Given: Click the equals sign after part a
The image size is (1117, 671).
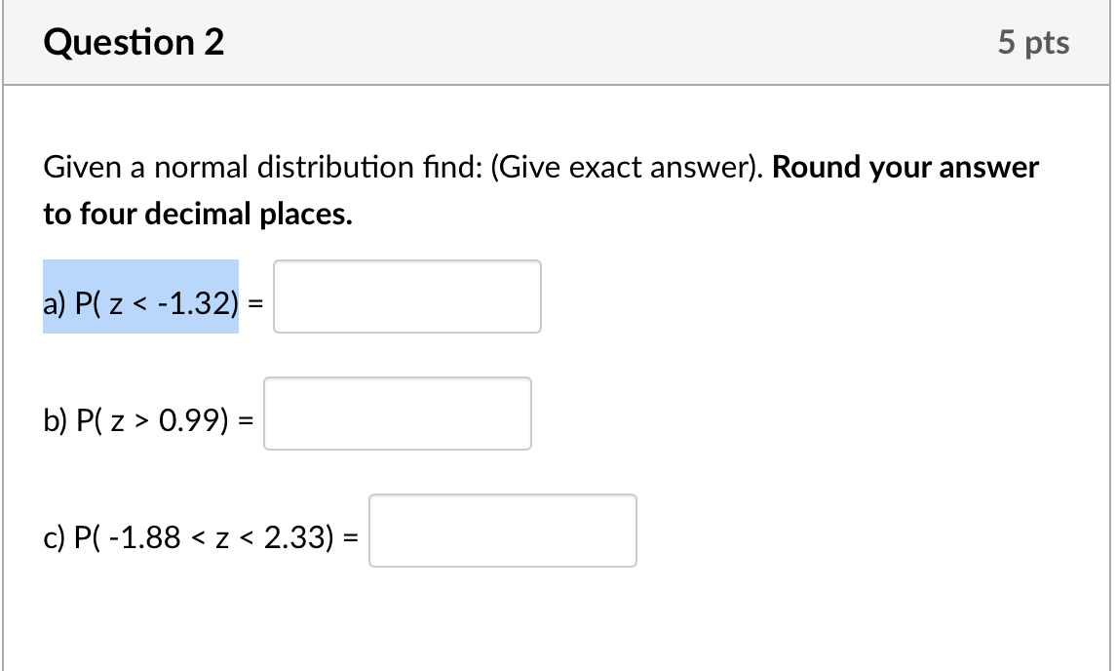Looking at the screenshot, I should click(x=256, y=299).
